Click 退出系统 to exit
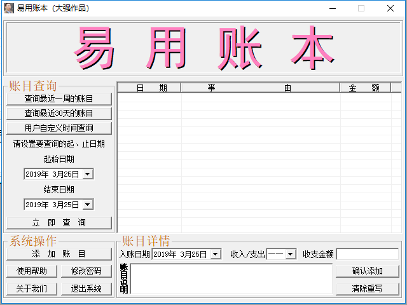407x305 pixels. tap(86, 288)
